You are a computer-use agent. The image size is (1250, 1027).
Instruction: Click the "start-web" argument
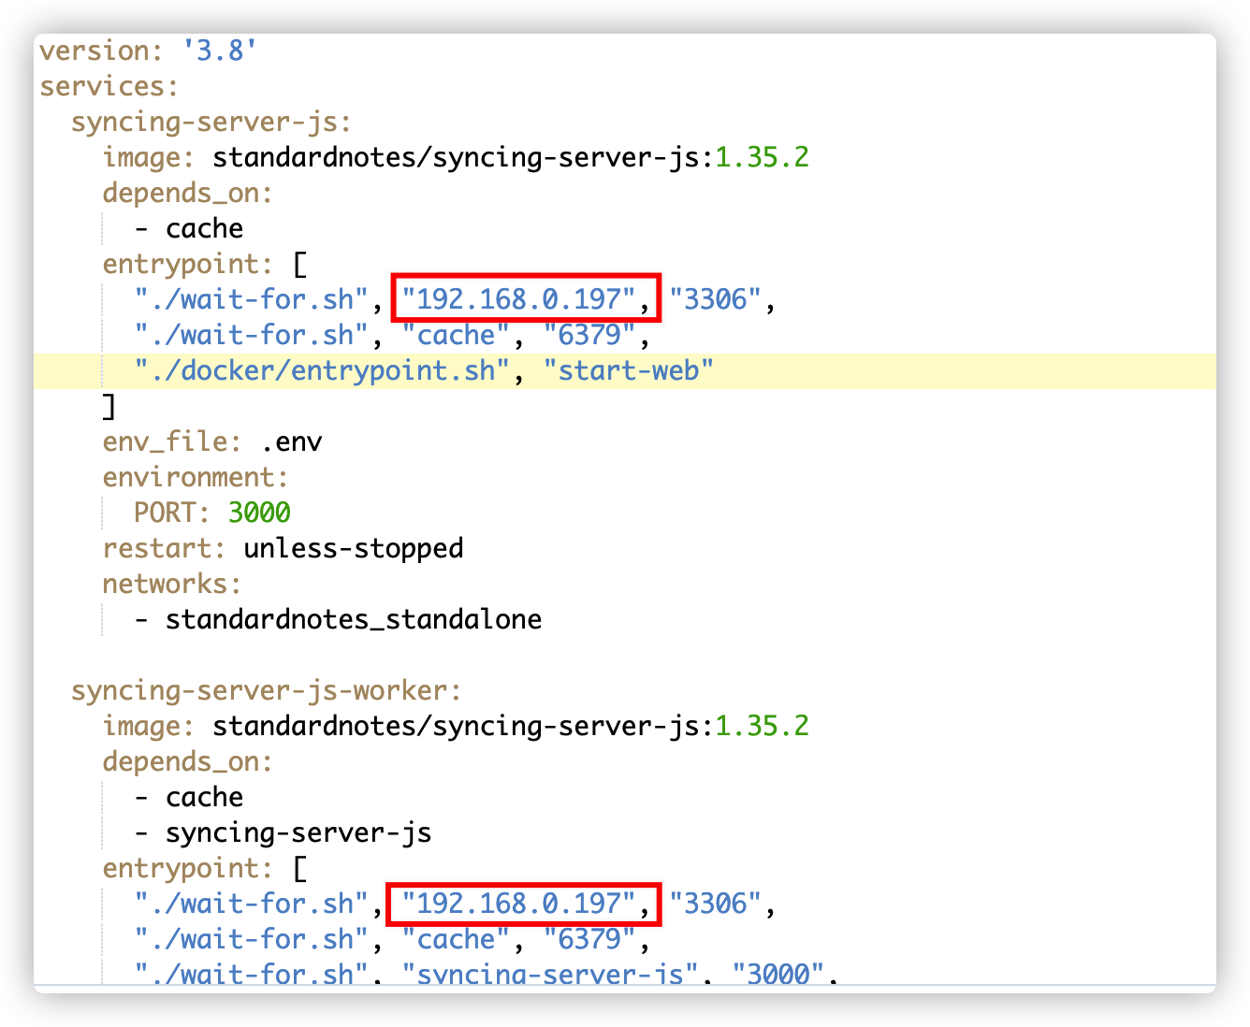point(629,370)
